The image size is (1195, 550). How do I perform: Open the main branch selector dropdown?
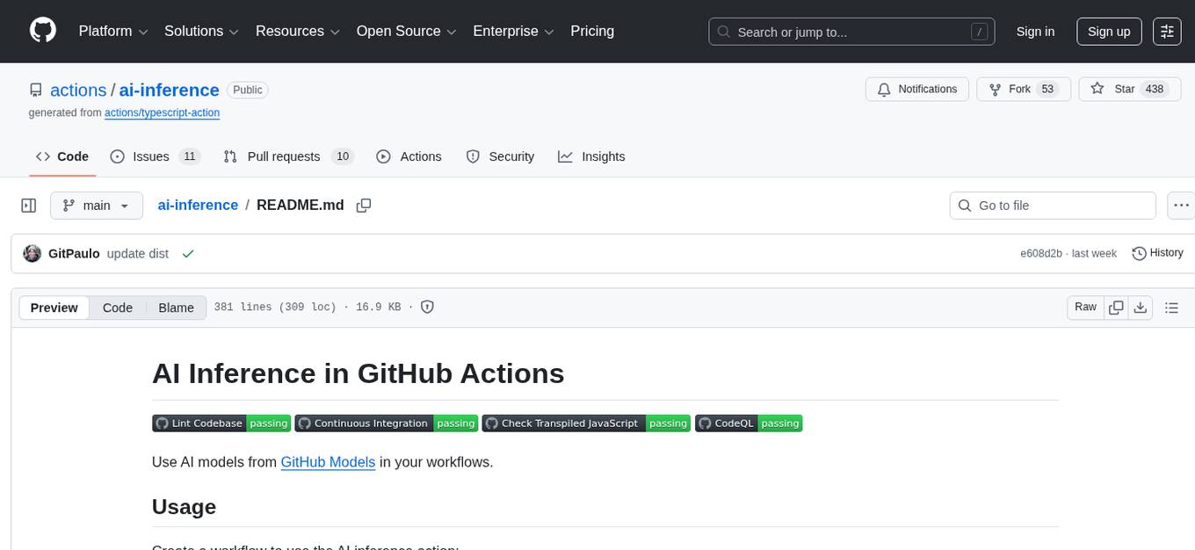(96, 206)
